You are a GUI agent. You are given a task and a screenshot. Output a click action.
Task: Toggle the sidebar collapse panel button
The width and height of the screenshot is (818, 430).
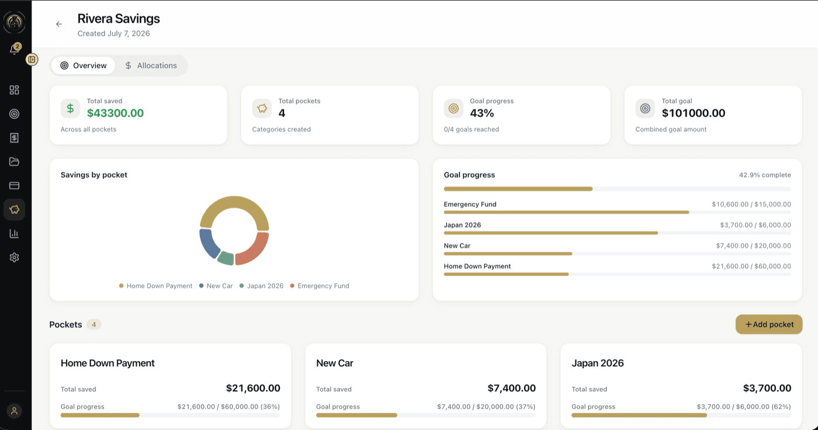(32, 60)
